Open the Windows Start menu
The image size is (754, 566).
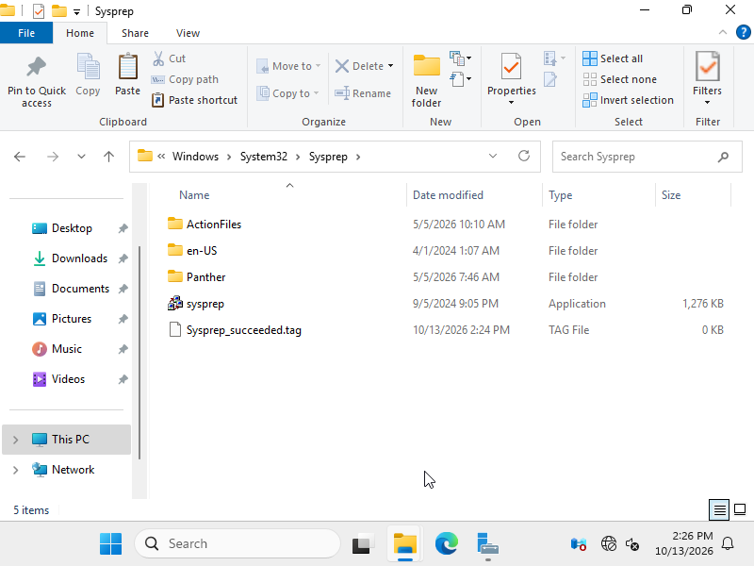coord(110,544)
